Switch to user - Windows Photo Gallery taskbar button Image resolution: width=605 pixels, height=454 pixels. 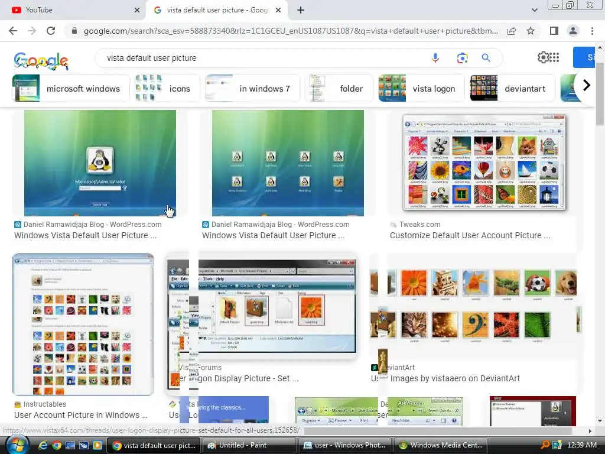tap(345, 445)
